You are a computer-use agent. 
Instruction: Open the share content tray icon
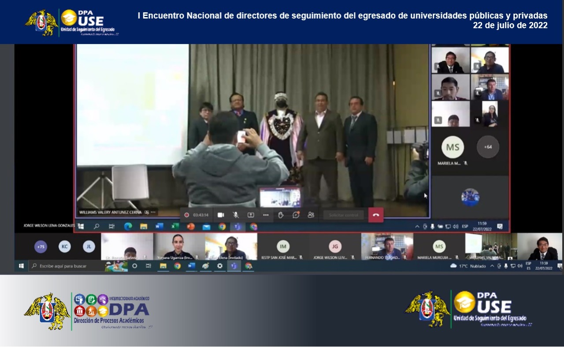point(251,215)
